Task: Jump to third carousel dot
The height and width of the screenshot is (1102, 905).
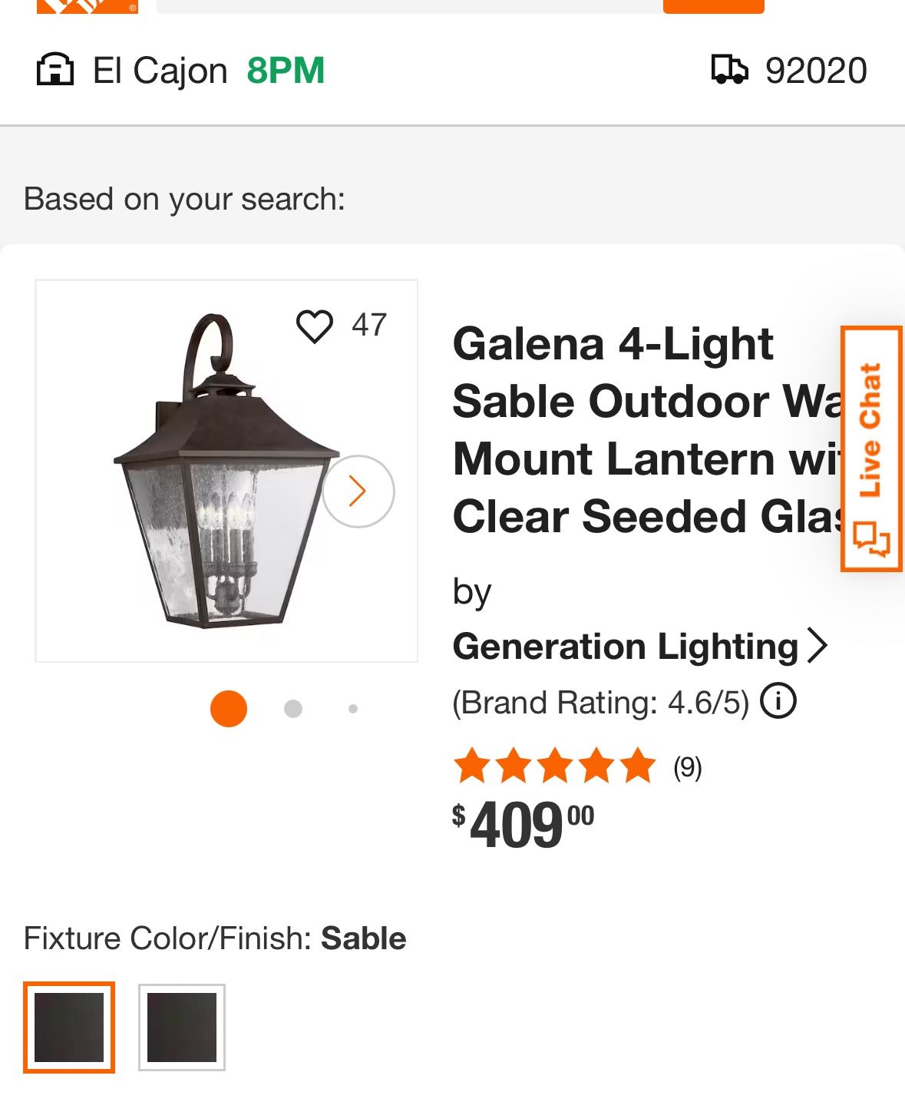Action: click(x=353, y=709)
